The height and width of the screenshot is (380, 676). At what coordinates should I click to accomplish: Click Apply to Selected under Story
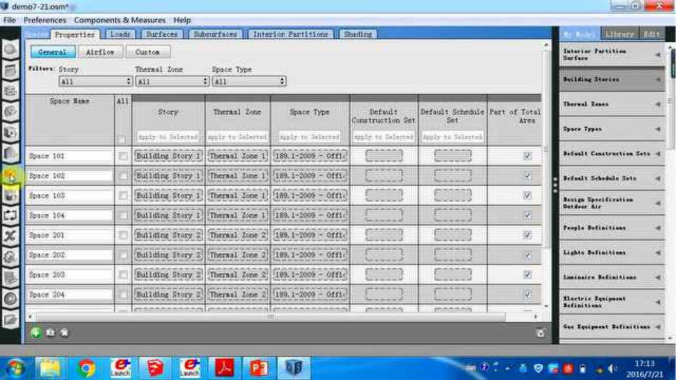168,137
